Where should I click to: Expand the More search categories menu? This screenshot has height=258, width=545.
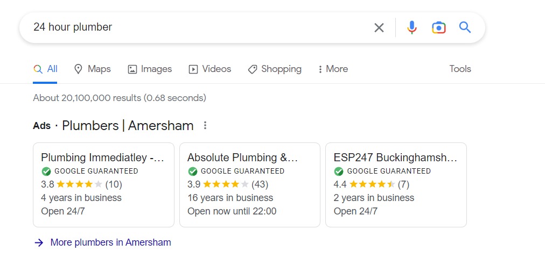coord(333,69)
